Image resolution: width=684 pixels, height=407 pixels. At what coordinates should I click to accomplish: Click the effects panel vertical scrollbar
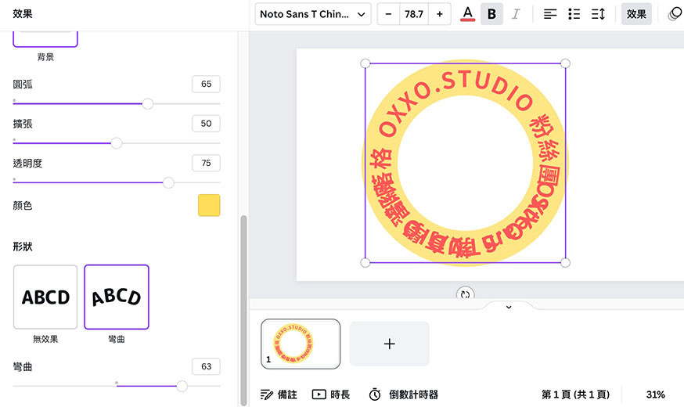point(243,311)
